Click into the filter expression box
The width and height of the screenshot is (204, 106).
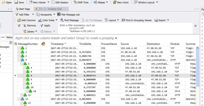(x=125, y=28)
